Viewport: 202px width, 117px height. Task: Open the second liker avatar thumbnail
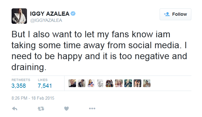82,83
